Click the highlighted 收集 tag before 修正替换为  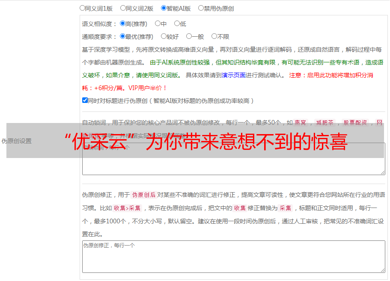coord(240,208)
